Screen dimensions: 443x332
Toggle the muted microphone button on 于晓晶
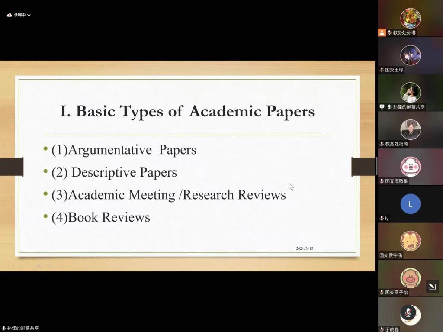pyautogui.click(x=408, y=313)
